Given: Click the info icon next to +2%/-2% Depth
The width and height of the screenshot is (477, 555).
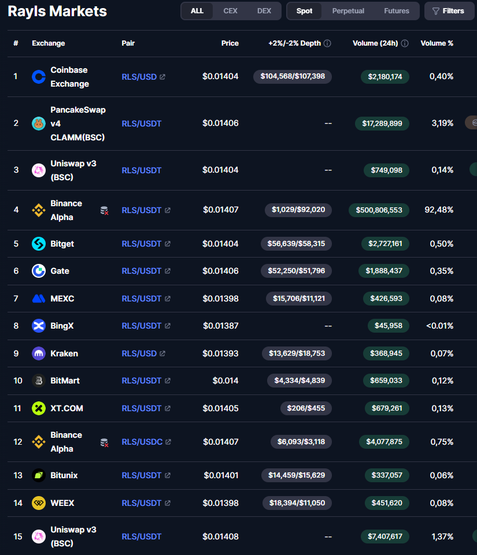Looking at the screenshot, I should (327, 43).
